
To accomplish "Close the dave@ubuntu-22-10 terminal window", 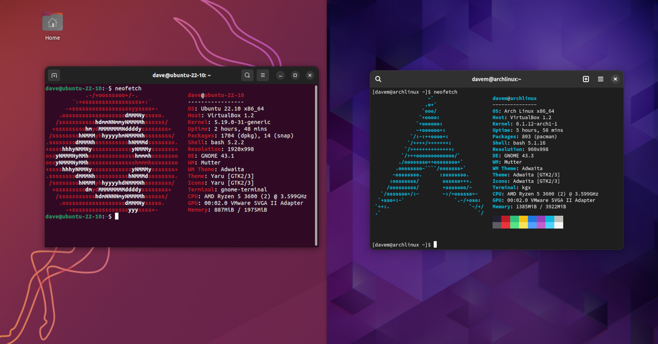I will point(310,75).
